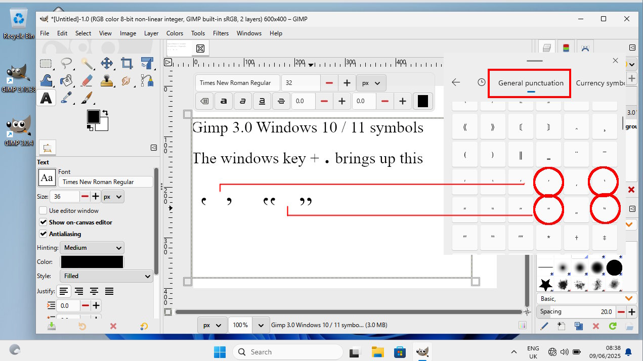643x361 pixels.
Task: Open the Filters menu
Action: pyautogui.click(x=221, y=33)
